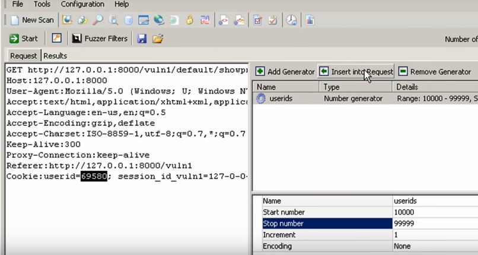Click the 'Keep-Alive:300' line
The width and height of the screenshot is (478, 255).
(43, 145)
